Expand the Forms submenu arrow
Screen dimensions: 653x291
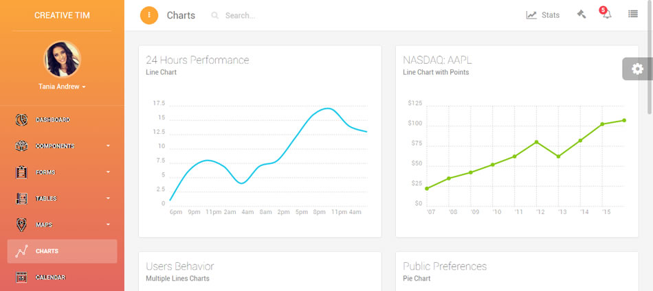click(108, 172)
